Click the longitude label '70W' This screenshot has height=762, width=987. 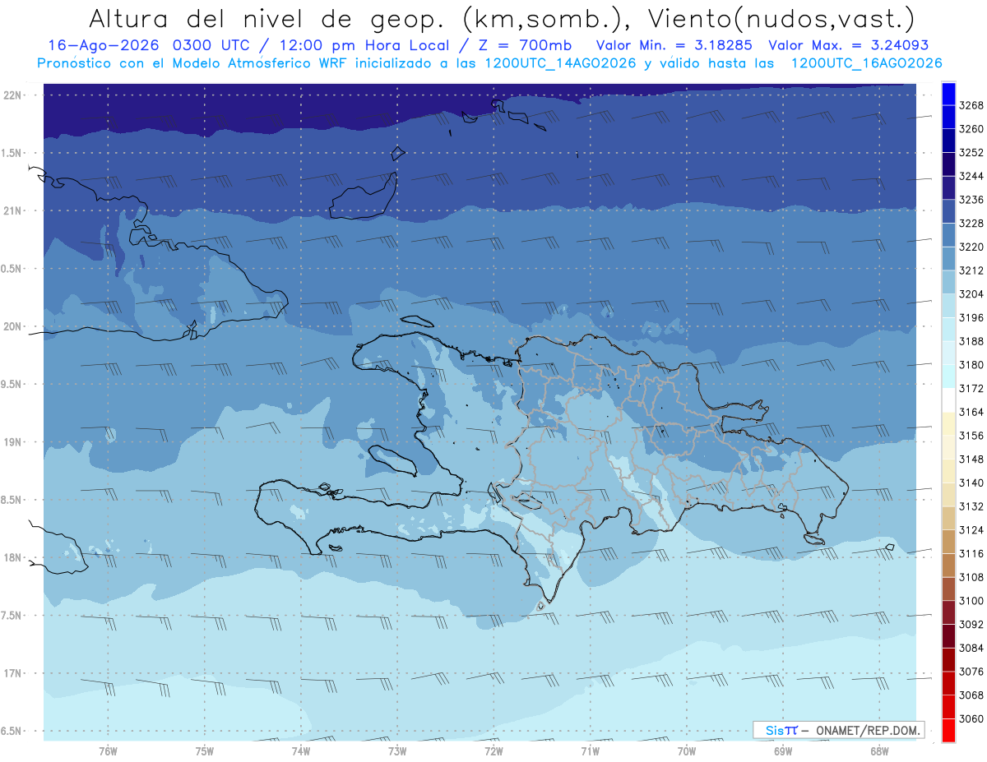(687, 751)
